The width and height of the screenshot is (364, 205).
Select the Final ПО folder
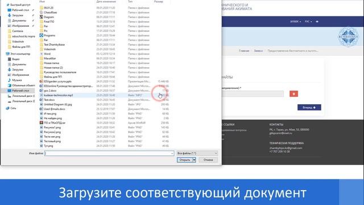tap(49, 22)
